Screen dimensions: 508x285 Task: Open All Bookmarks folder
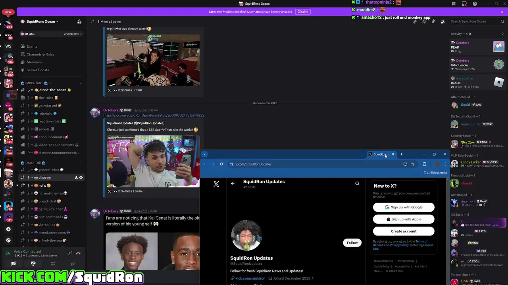point(435,173)
